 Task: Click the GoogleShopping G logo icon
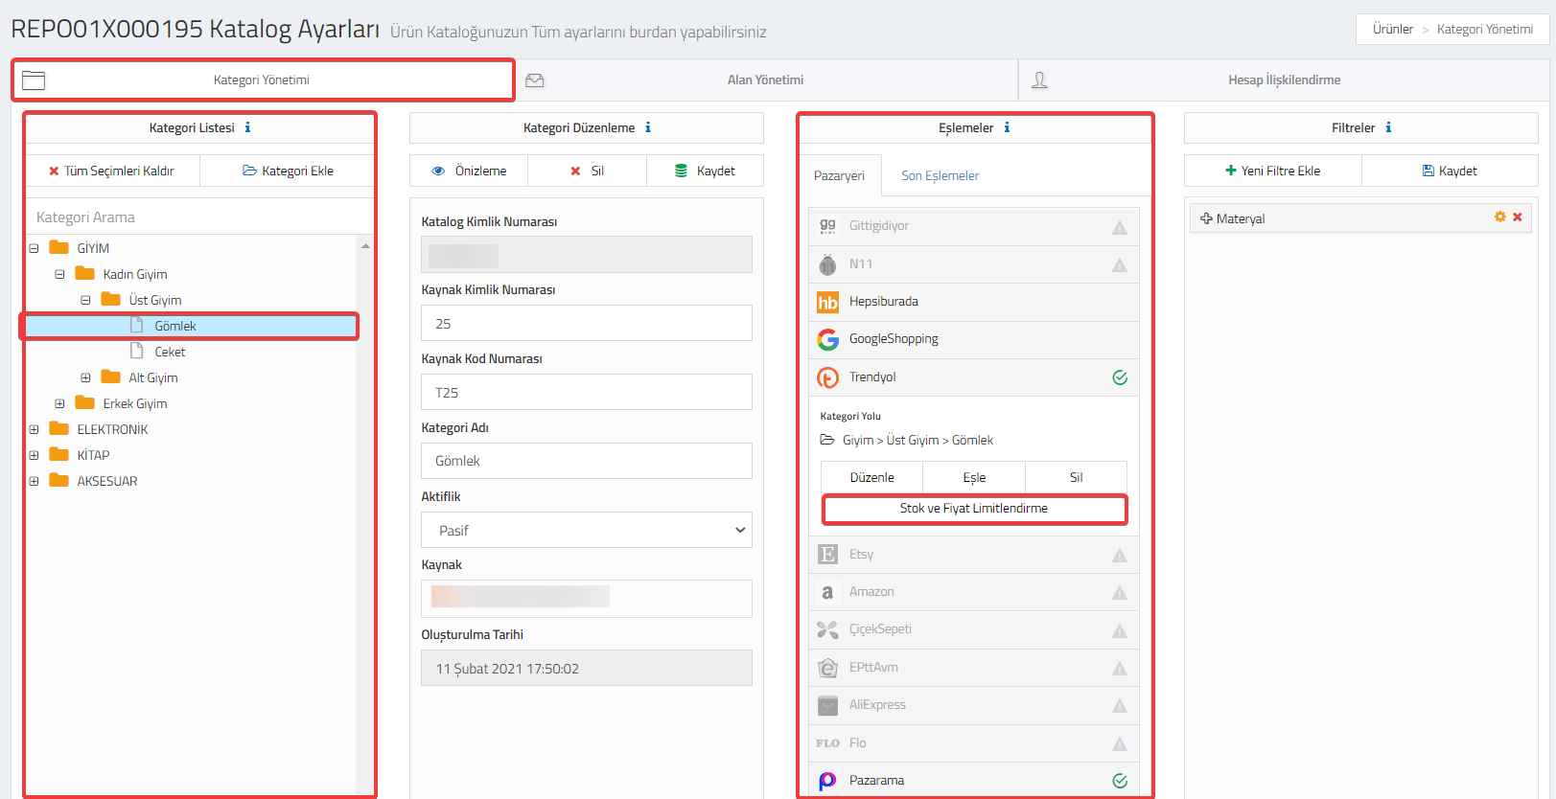(x=827, y=339)
